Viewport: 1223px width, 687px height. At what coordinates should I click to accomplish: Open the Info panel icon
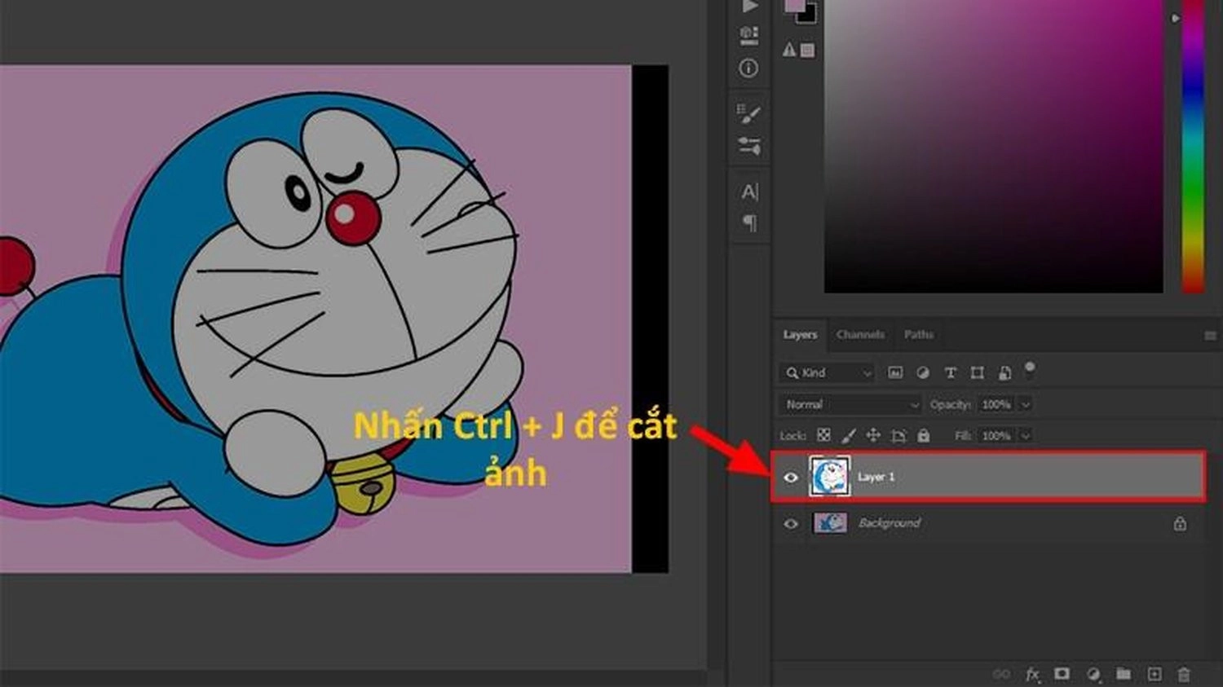click(748, 68)
